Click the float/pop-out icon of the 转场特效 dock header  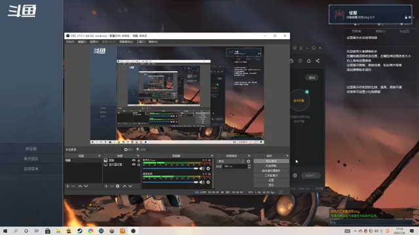[249, 155]
